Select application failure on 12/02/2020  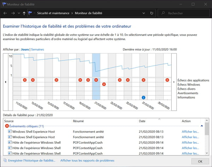(25, 80)
